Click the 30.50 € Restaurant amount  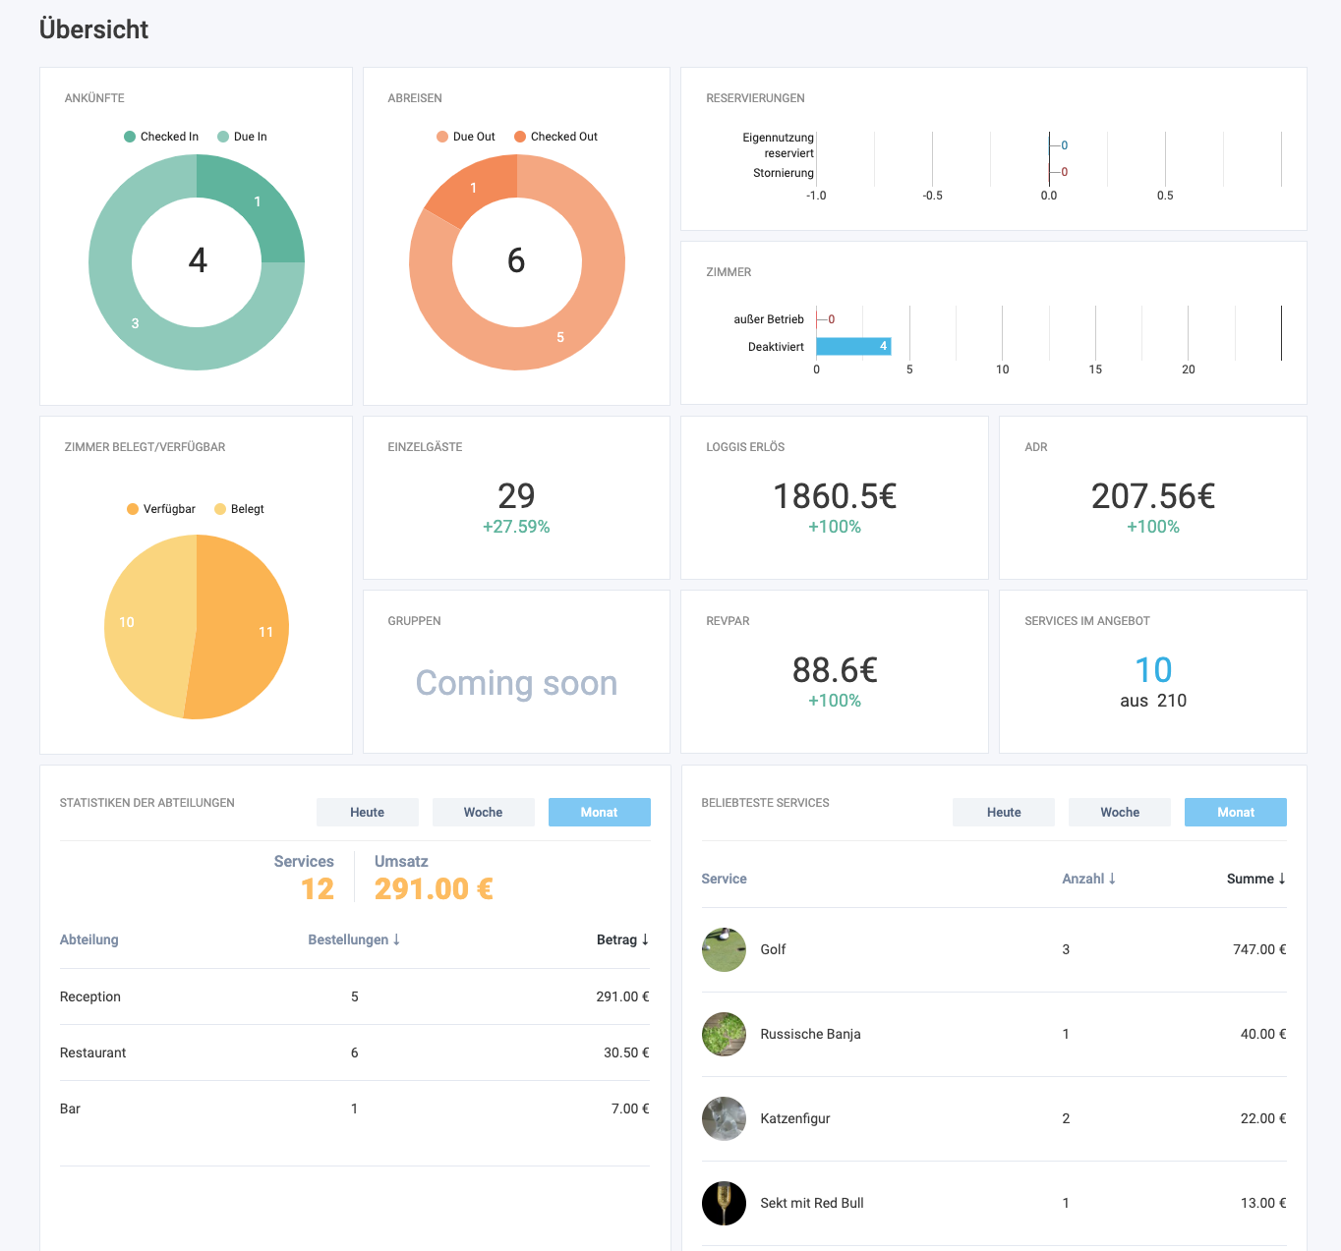tap(626, 1052)
